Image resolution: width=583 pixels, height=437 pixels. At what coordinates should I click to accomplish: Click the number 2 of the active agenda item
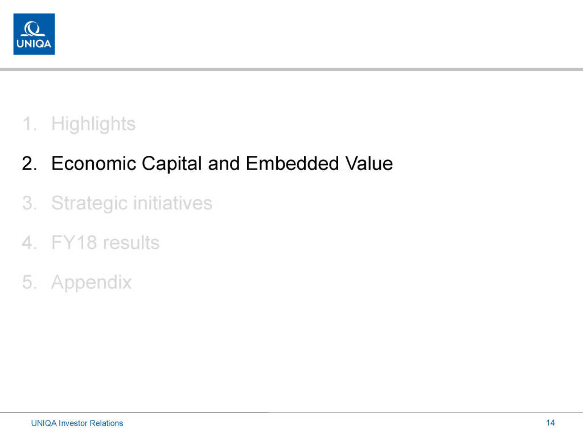[x=28, y=164]
